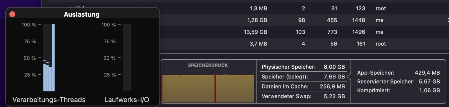Select the process row using 13,59 GB
This screenshot has width=449, height=107.
pyautogui.click(x=304, y=32)
